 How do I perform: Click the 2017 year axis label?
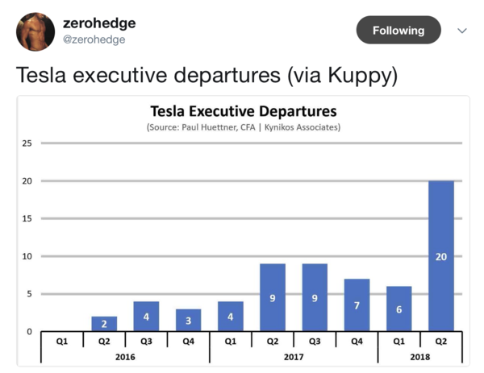click(294, 355)
